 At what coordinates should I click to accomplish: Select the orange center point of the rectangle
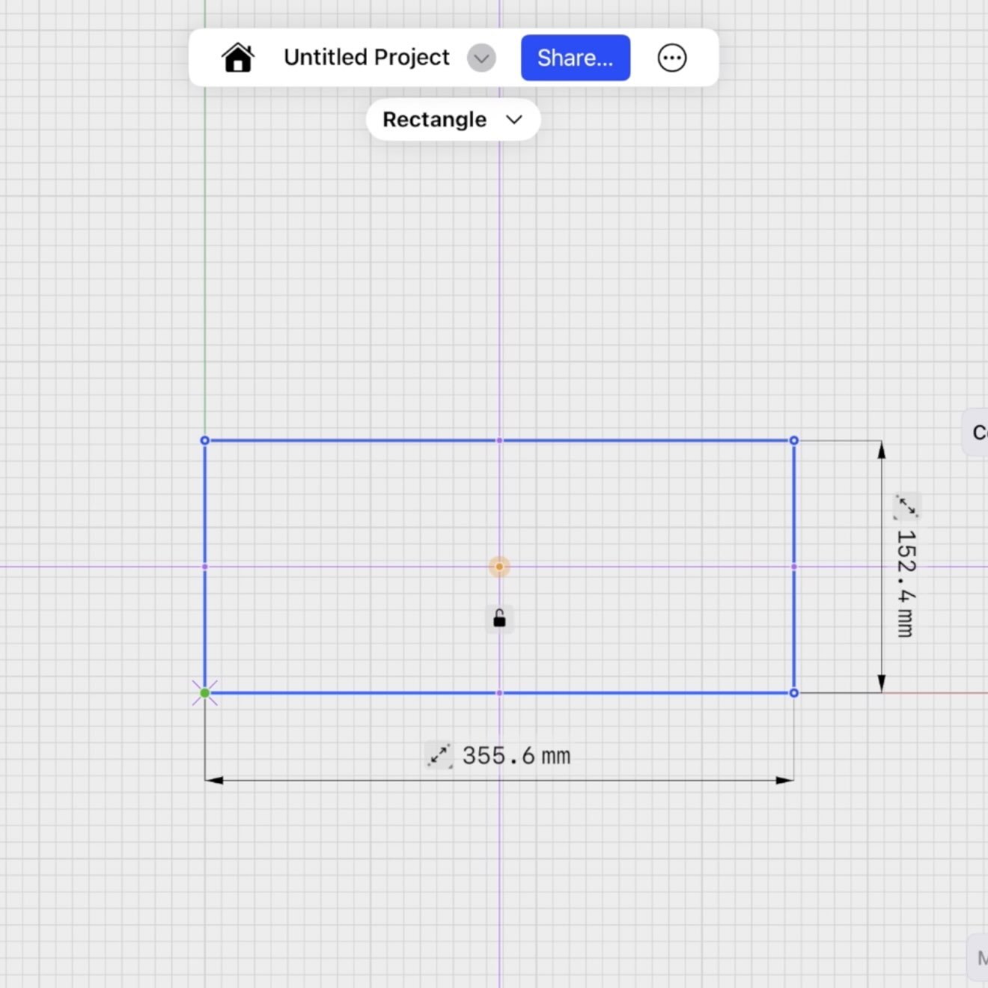[499, 567]
